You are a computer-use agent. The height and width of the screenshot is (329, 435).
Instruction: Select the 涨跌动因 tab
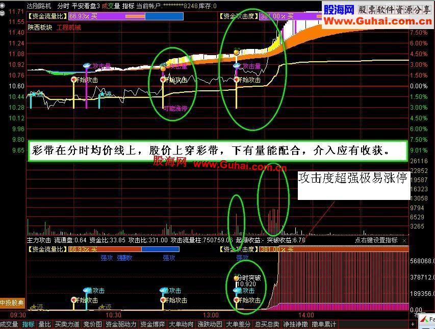210,324
